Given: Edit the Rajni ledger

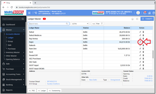Looking at the screenshot, I should [140, 42].
